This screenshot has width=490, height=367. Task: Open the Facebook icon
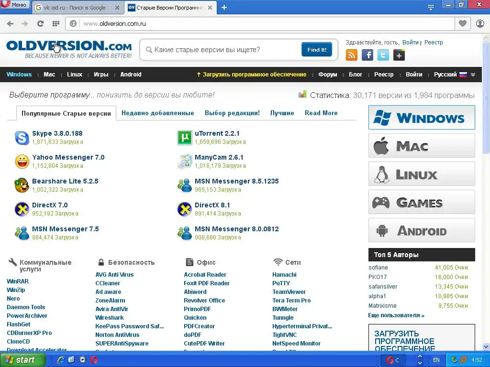coord(367,55)
